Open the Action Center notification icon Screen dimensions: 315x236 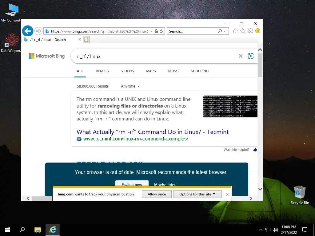coord(305,230)
